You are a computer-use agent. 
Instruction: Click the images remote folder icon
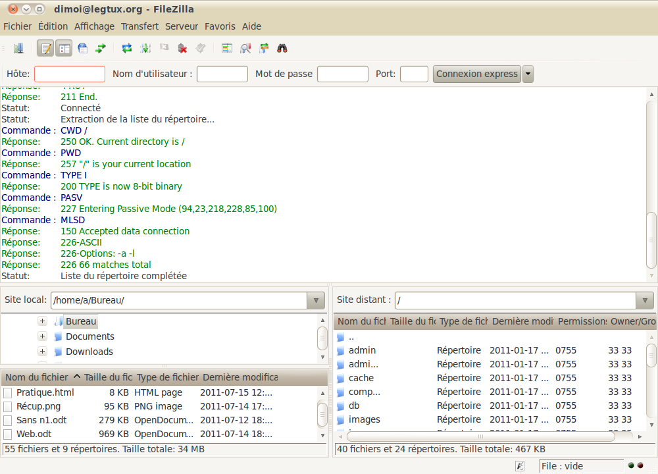341,420
